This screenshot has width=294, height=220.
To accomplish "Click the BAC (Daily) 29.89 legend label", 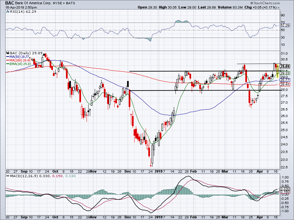I will pos(26,53).
